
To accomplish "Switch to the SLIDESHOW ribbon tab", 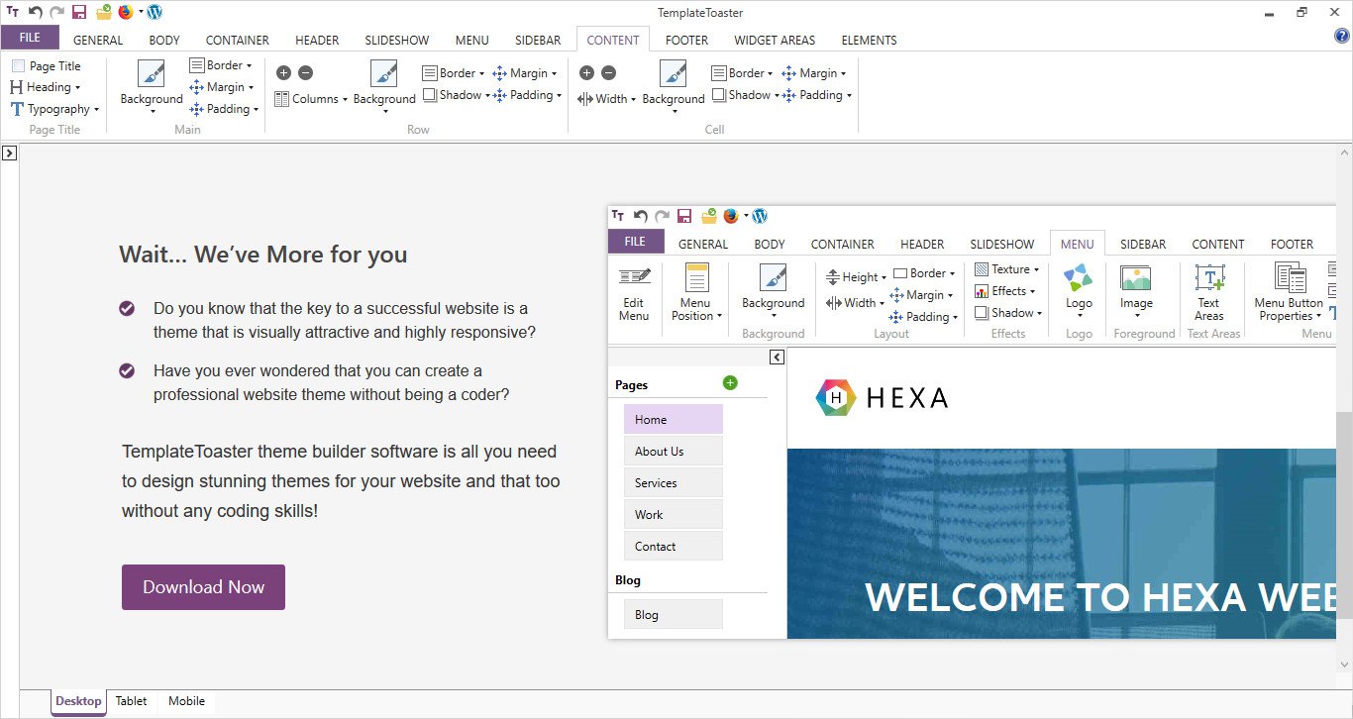I will (396, 40).
